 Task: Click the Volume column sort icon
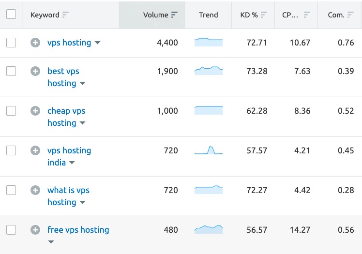pos(174,15)
